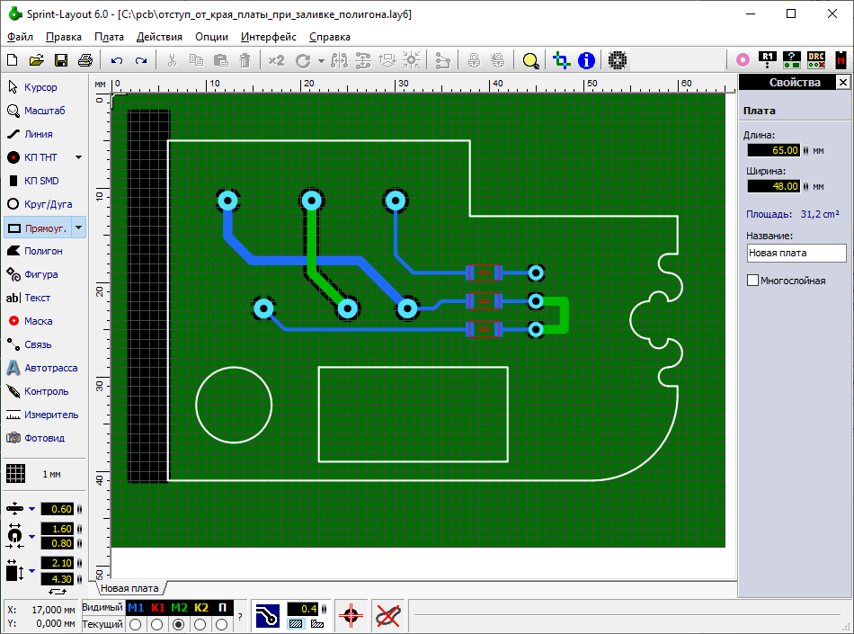Click the magnifier search icon in toolbar
The width and height of the screenshot is (854, 634).
530,60
